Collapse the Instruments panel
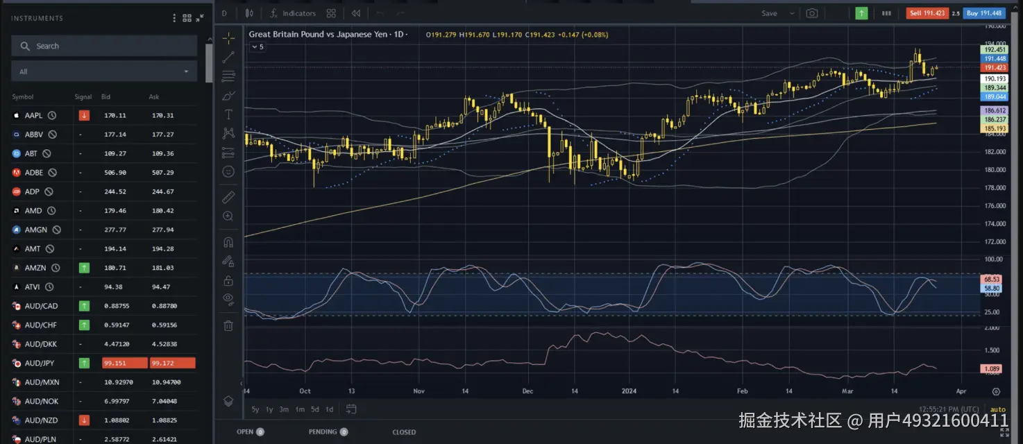1023x444 pixels. coord(200,18)
